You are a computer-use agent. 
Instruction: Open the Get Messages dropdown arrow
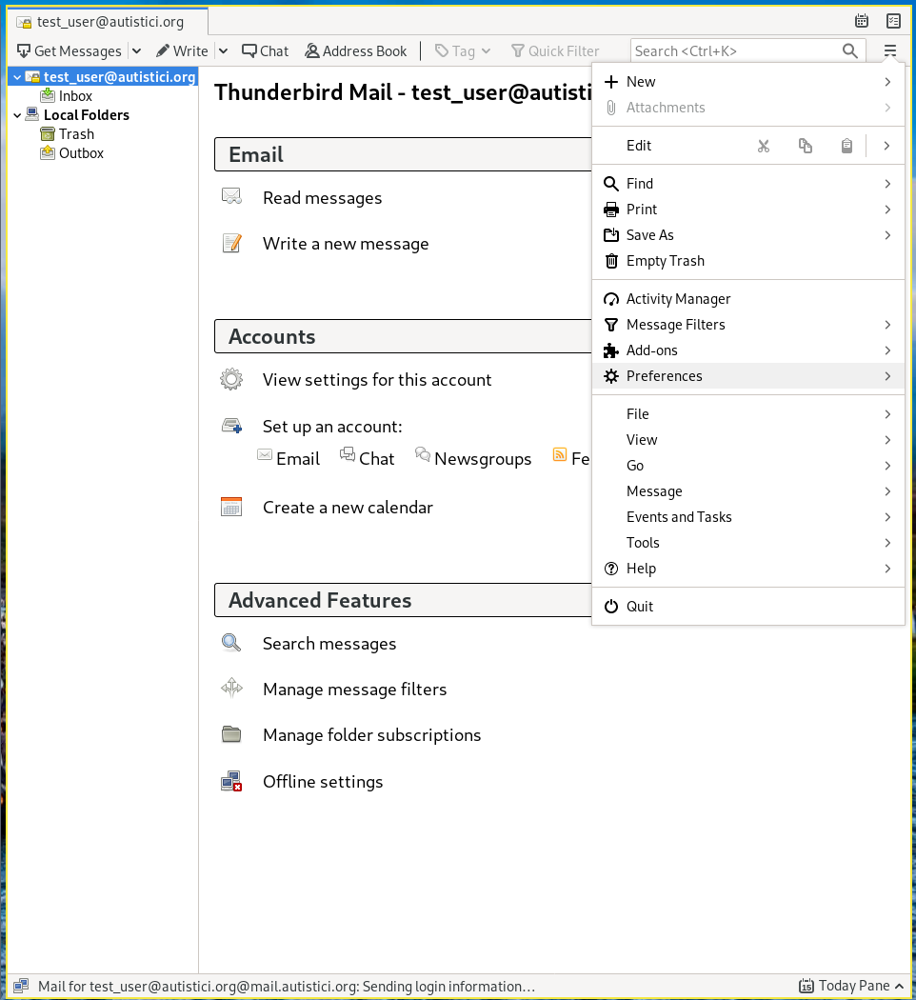pos(136,51)
